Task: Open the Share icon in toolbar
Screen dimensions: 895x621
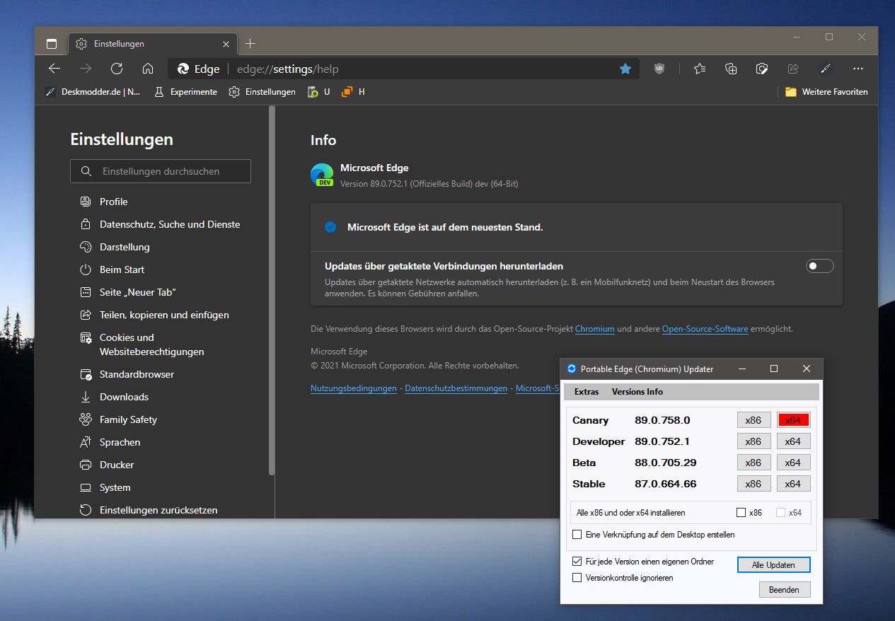Action: 793,69
